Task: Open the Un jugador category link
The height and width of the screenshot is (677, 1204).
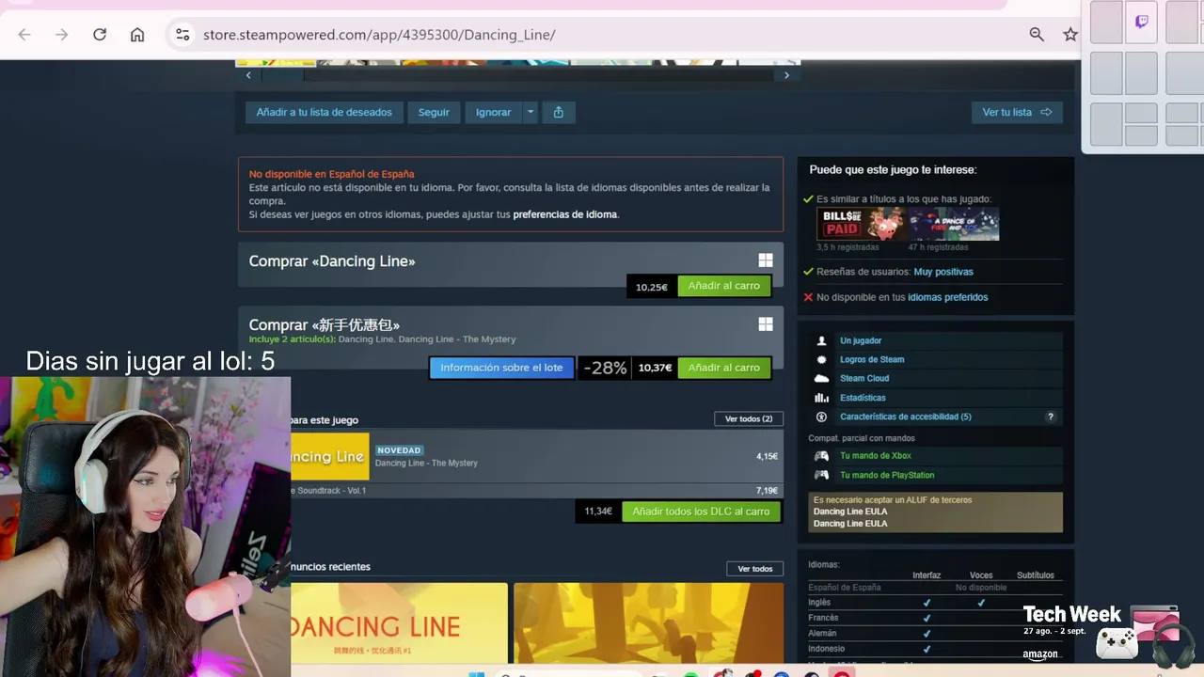Action: pyautogui.click(x=861, y=340)
